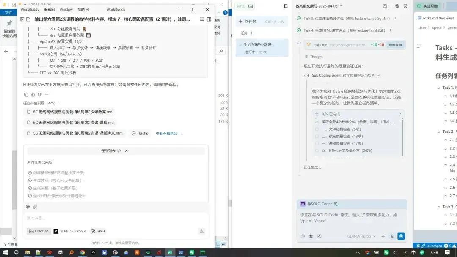Open the checklist icon beside the WorkBuddy title

pos(28,19)
